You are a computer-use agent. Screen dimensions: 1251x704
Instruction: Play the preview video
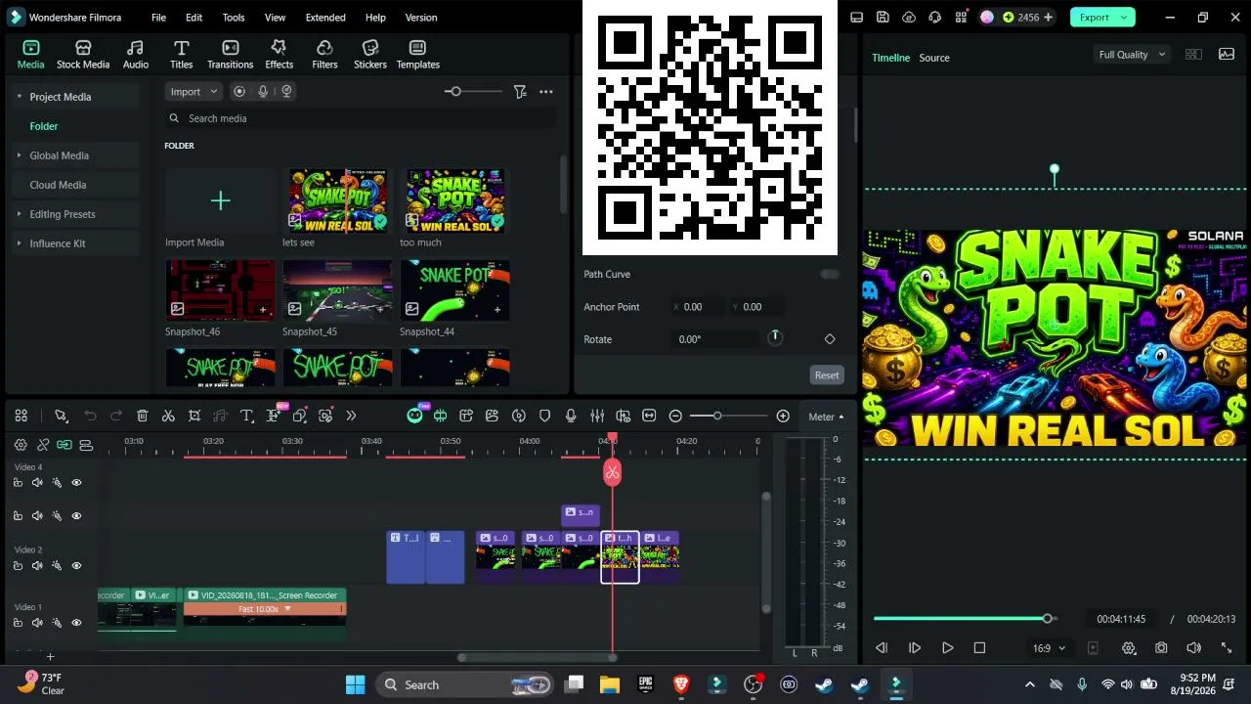click(x=947, y=647)
